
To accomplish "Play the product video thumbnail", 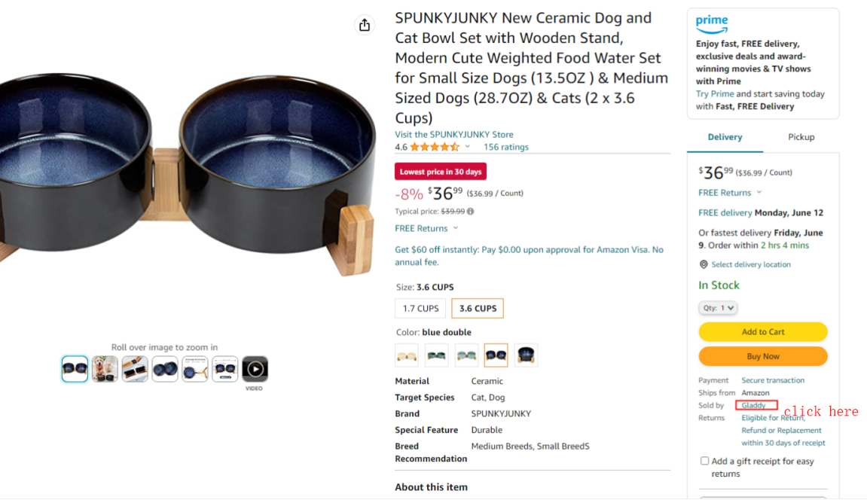I will click(x=255, y=369).
